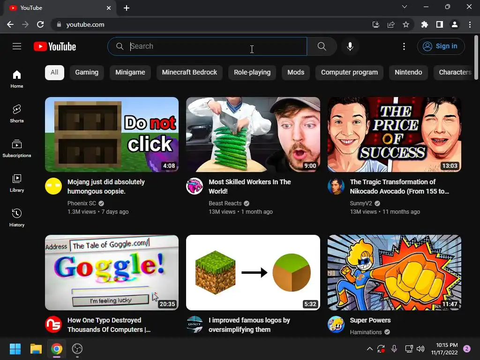480x360 pixels.
Task: Click Phoenix SC channel avatar
Action: (x=53, y=186)
